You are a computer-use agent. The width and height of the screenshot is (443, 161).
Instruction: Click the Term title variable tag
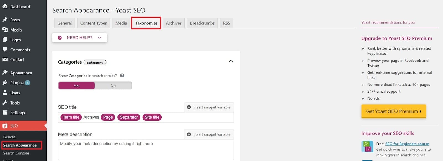click(71, 117)
